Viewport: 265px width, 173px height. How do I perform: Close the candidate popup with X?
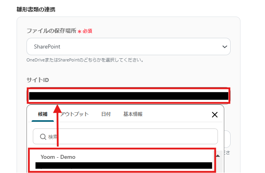click(215, 115)
